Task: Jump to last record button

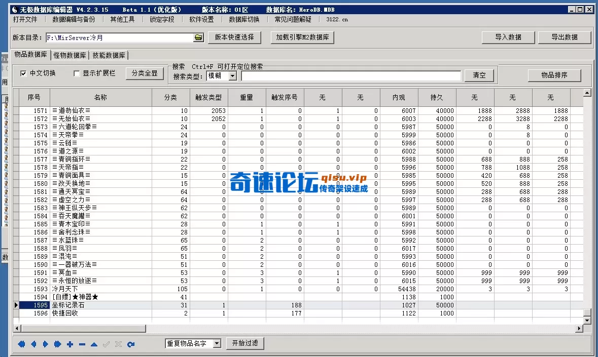Action: (58, 344)
